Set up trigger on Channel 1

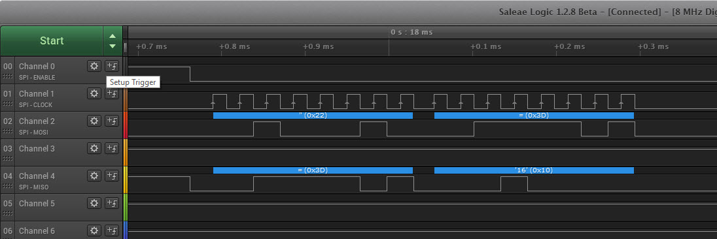tap(112, 93)
